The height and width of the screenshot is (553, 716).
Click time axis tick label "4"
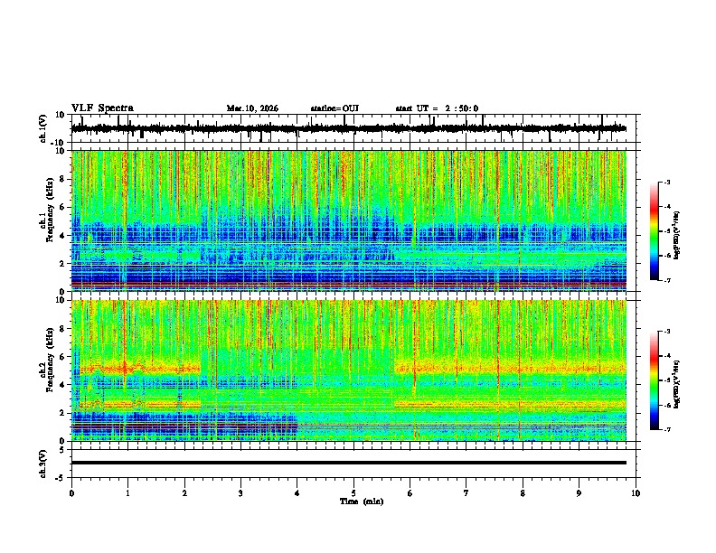[x=297, y=493]
